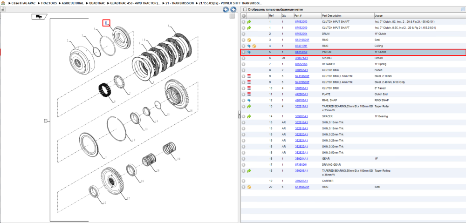The height and width of the screenshot is (223, 466).
Task: Click box icon for part 87431391
Action: [254, 46]
